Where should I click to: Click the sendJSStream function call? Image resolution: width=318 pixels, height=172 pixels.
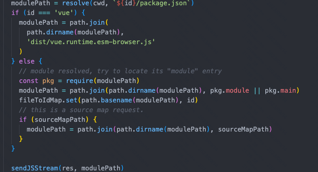pyautogui.click(x=34, y=168)
